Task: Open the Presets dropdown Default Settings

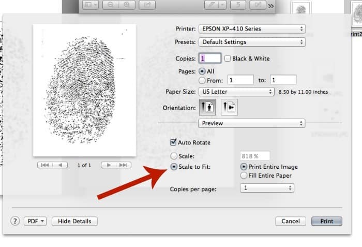Action: click(x=252, y=42)
